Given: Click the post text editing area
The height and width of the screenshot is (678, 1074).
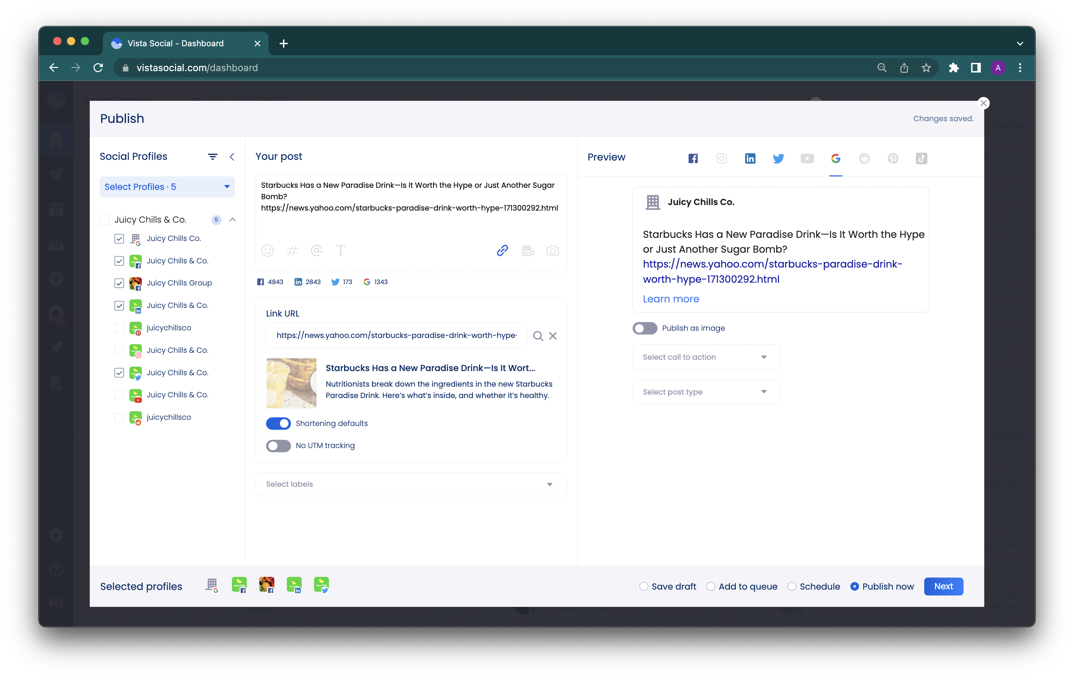Looking at the screenshot, I should pyautogui.click(x=411, y=207).
